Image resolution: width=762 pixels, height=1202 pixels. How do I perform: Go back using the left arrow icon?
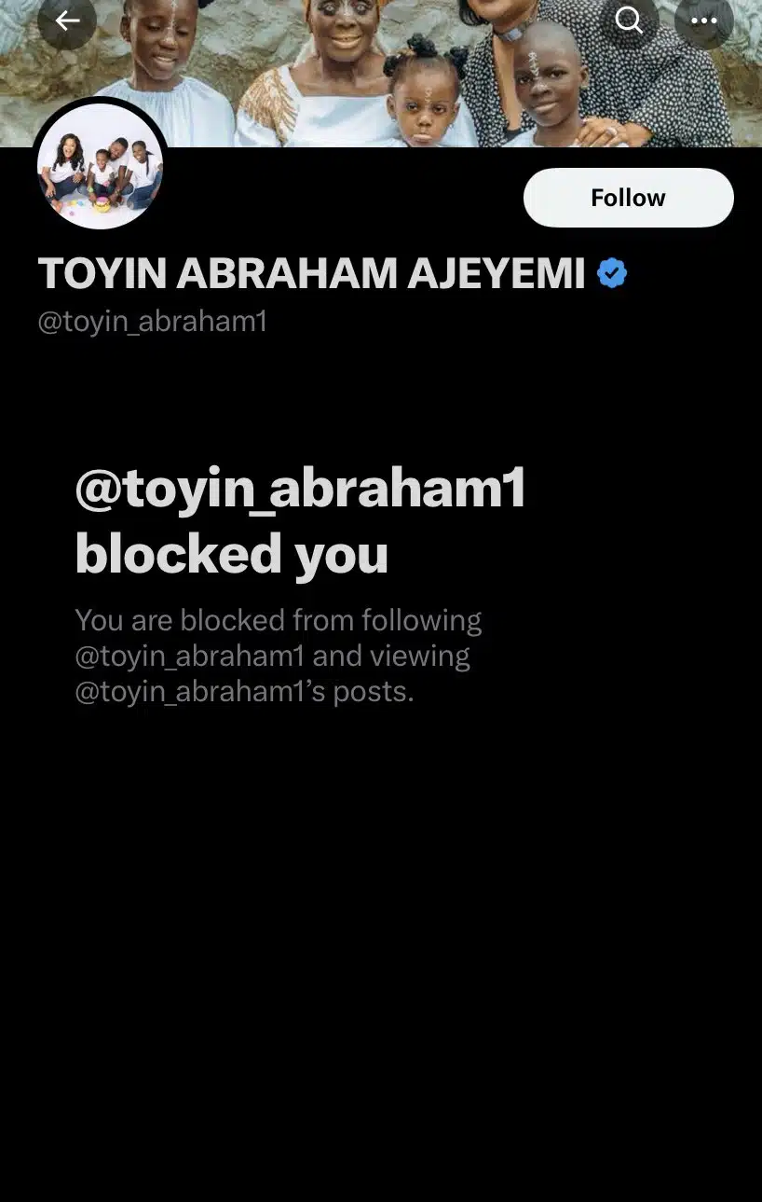click(x=67, y=21)
